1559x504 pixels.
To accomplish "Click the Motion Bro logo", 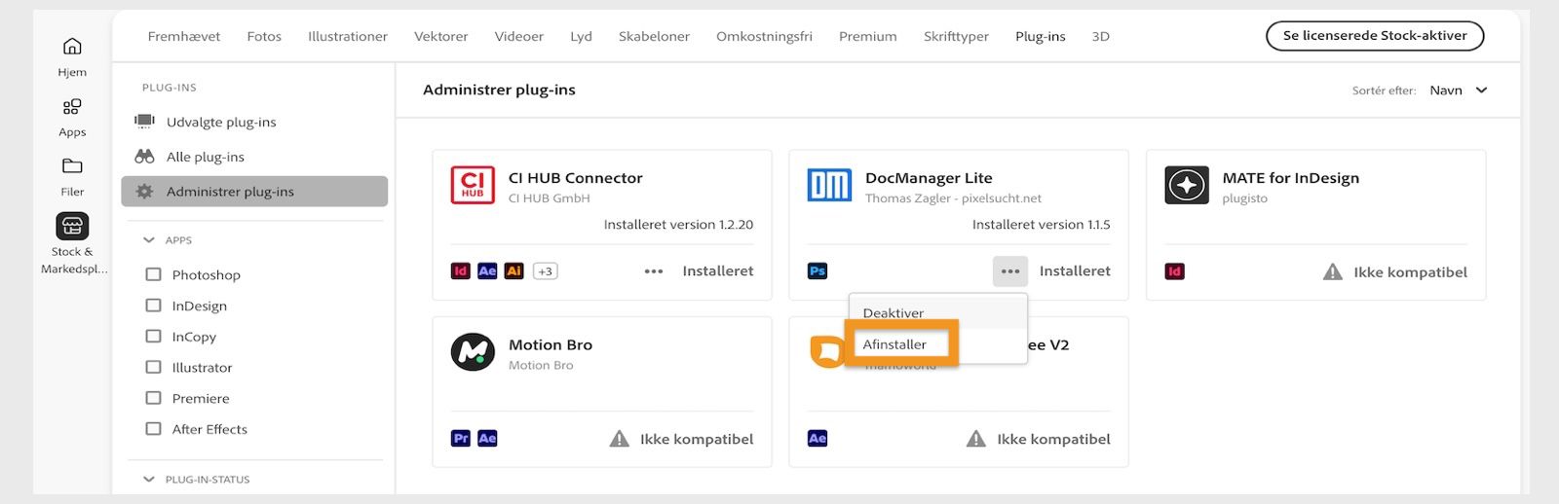I will click(x=473, y=352).
